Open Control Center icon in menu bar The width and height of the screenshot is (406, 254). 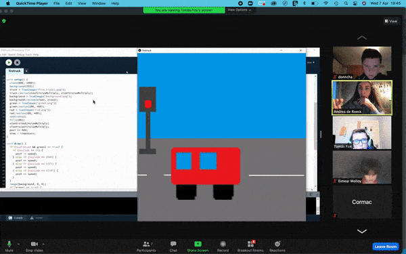tap(355, 3)
